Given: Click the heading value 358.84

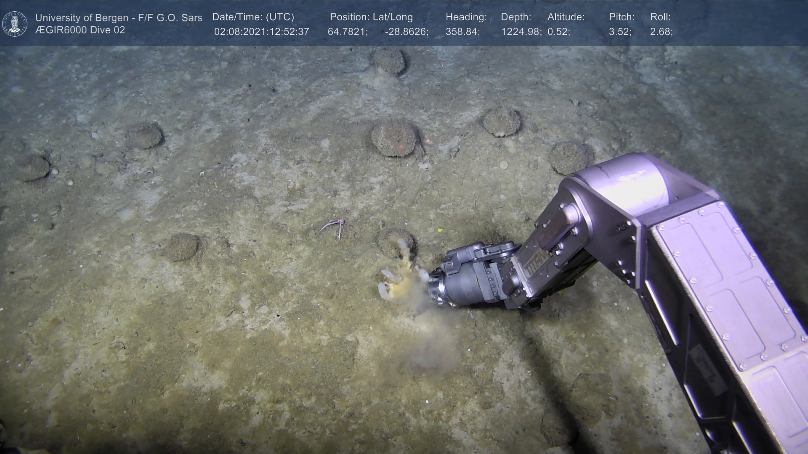Looking at the screenshot, I should (x=462, y=32).
